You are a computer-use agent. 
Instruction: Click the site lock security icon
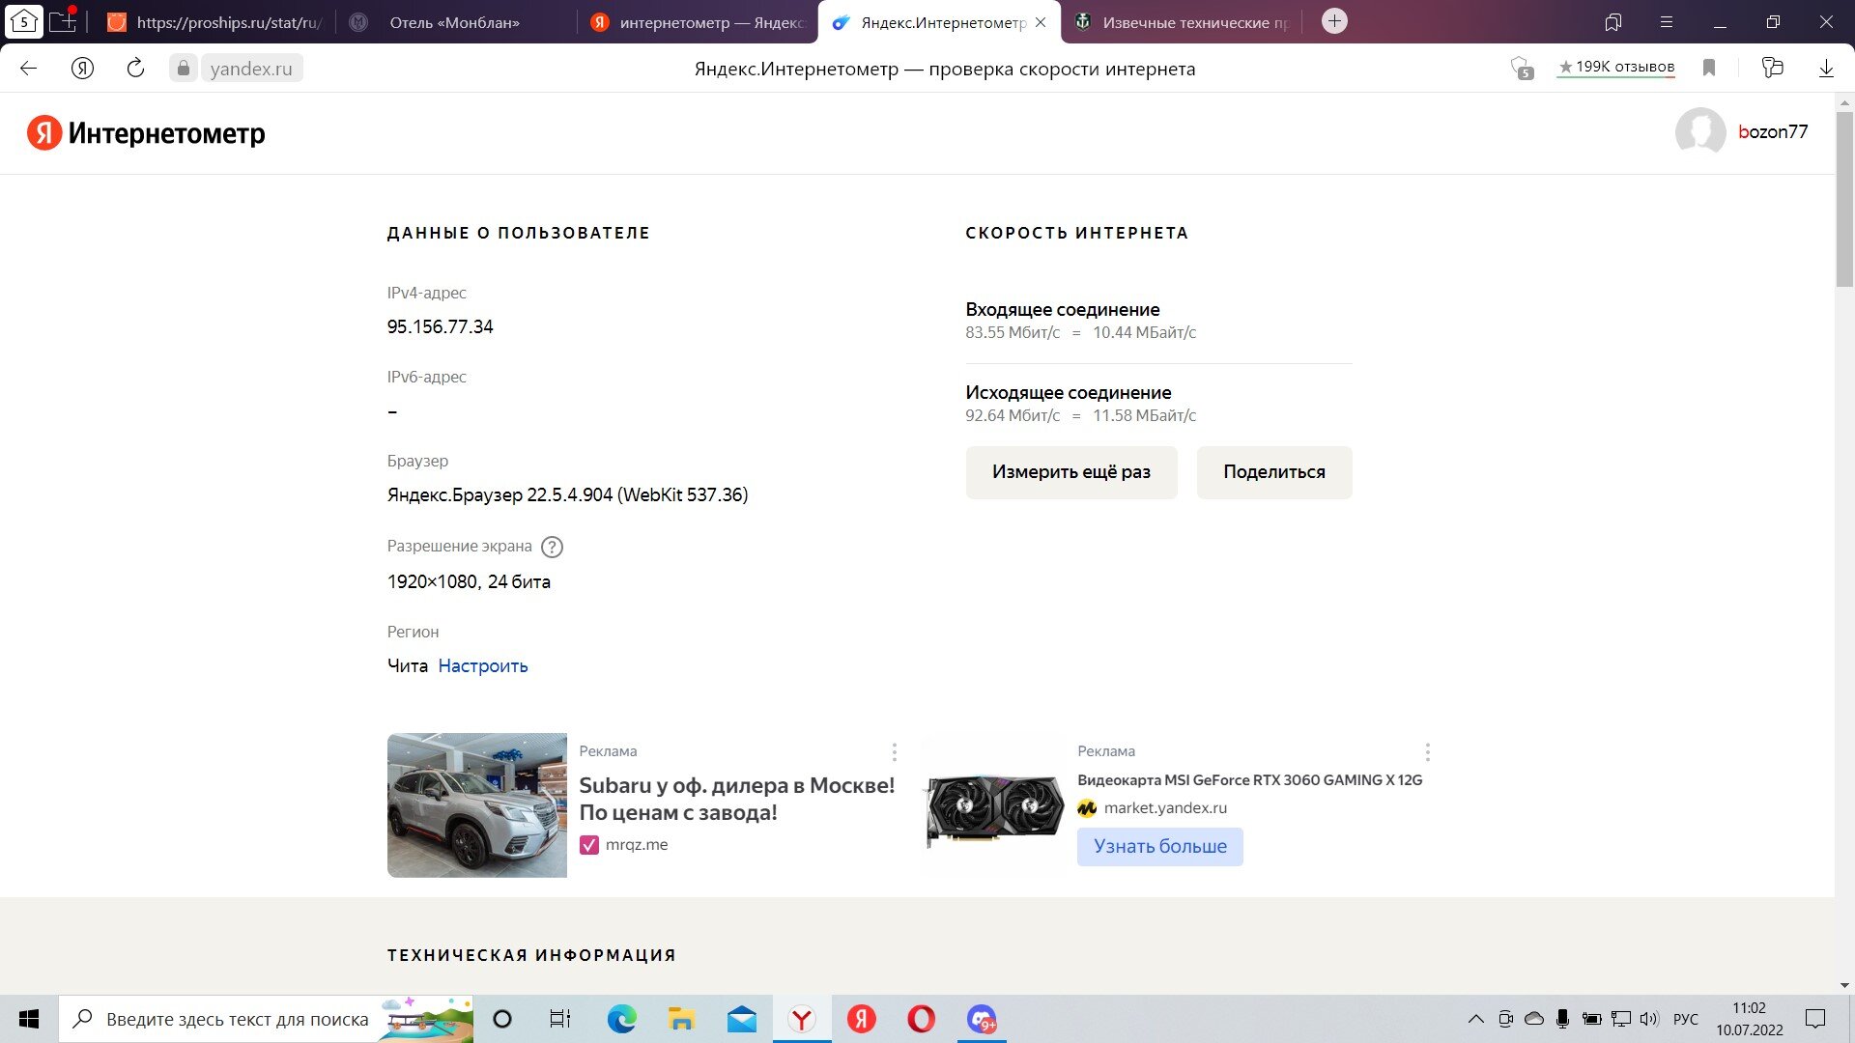pos(183,69)
